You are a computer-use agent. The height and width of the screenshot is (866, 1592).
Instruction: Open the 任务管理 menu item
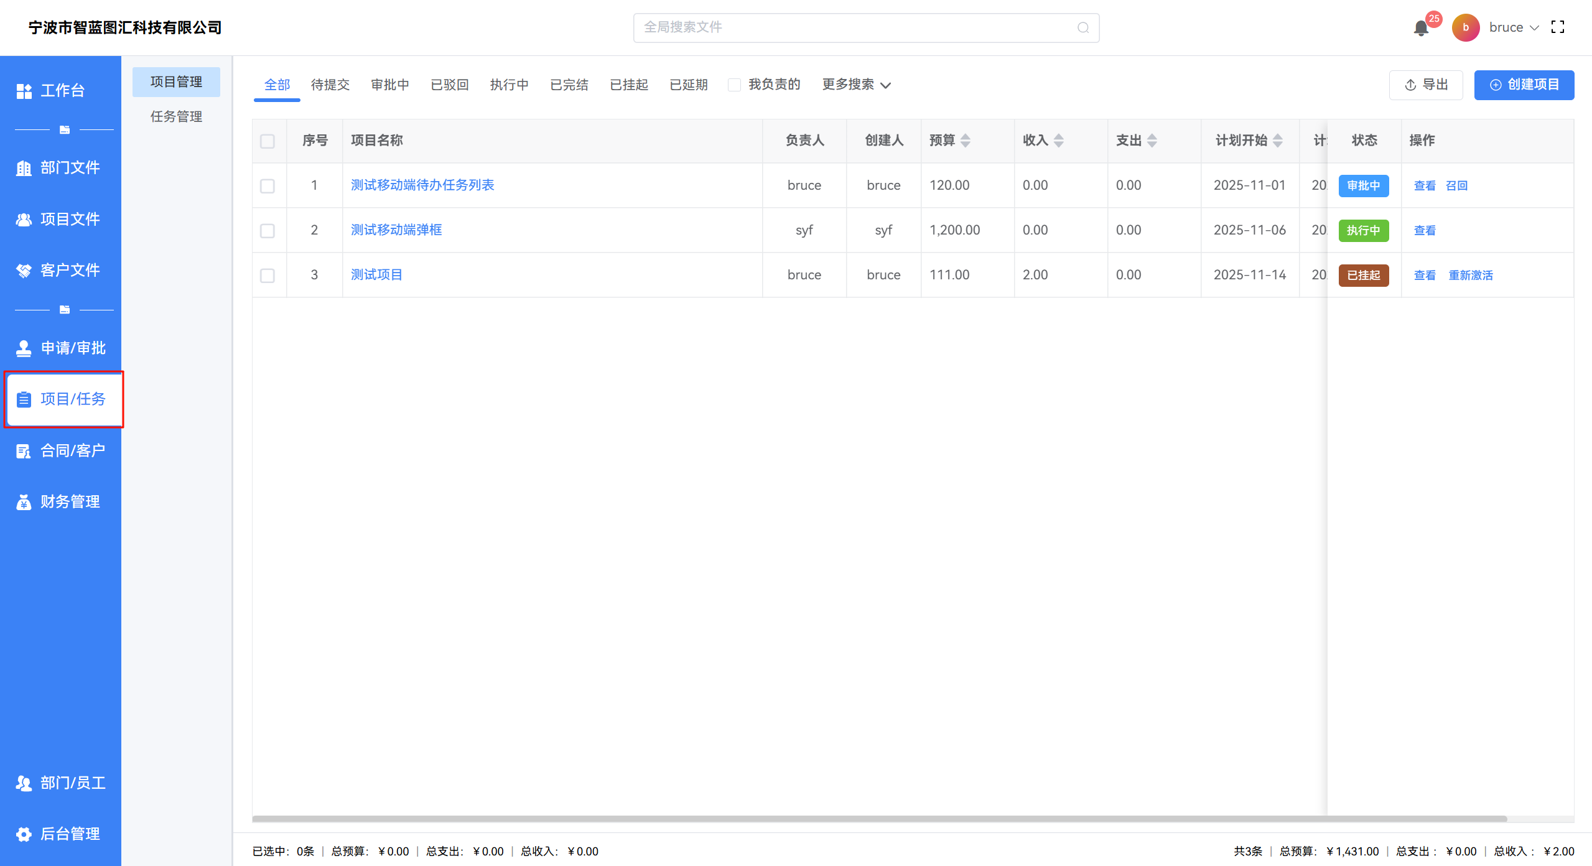point(176,117)
